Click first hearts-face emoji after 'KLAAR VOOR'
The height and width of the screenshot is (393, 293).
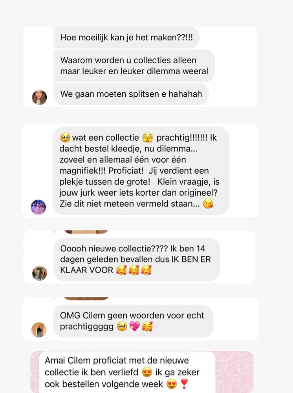[x=121, y=270]
